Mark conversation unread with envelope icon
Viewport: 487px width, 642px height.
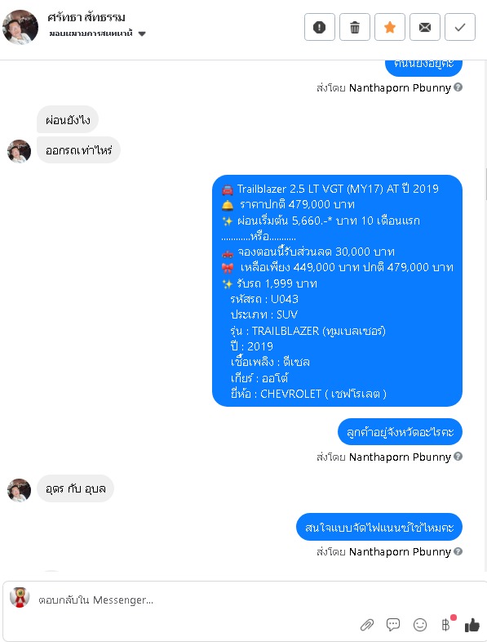pos(425,27)
